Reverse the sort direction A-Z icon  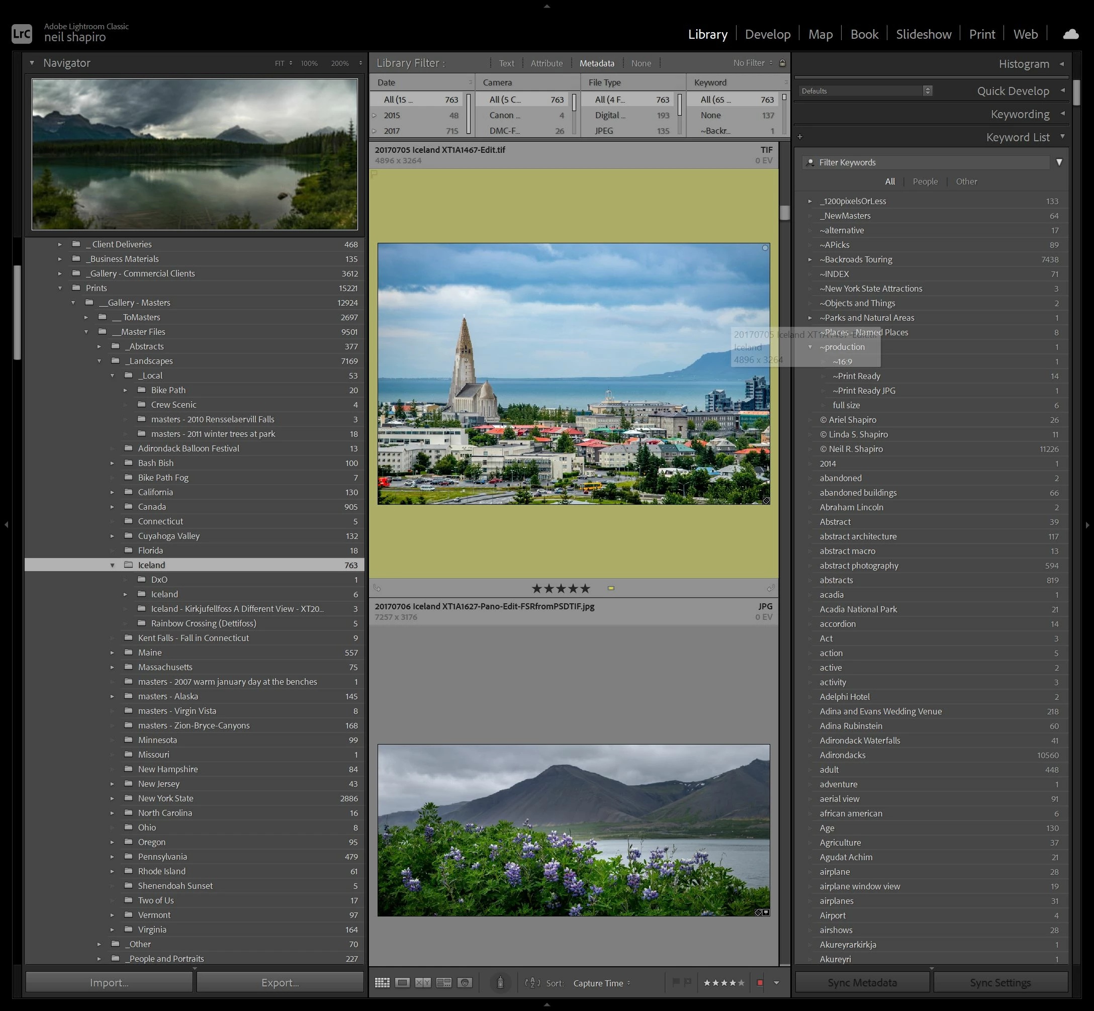[x=532, y=982]
